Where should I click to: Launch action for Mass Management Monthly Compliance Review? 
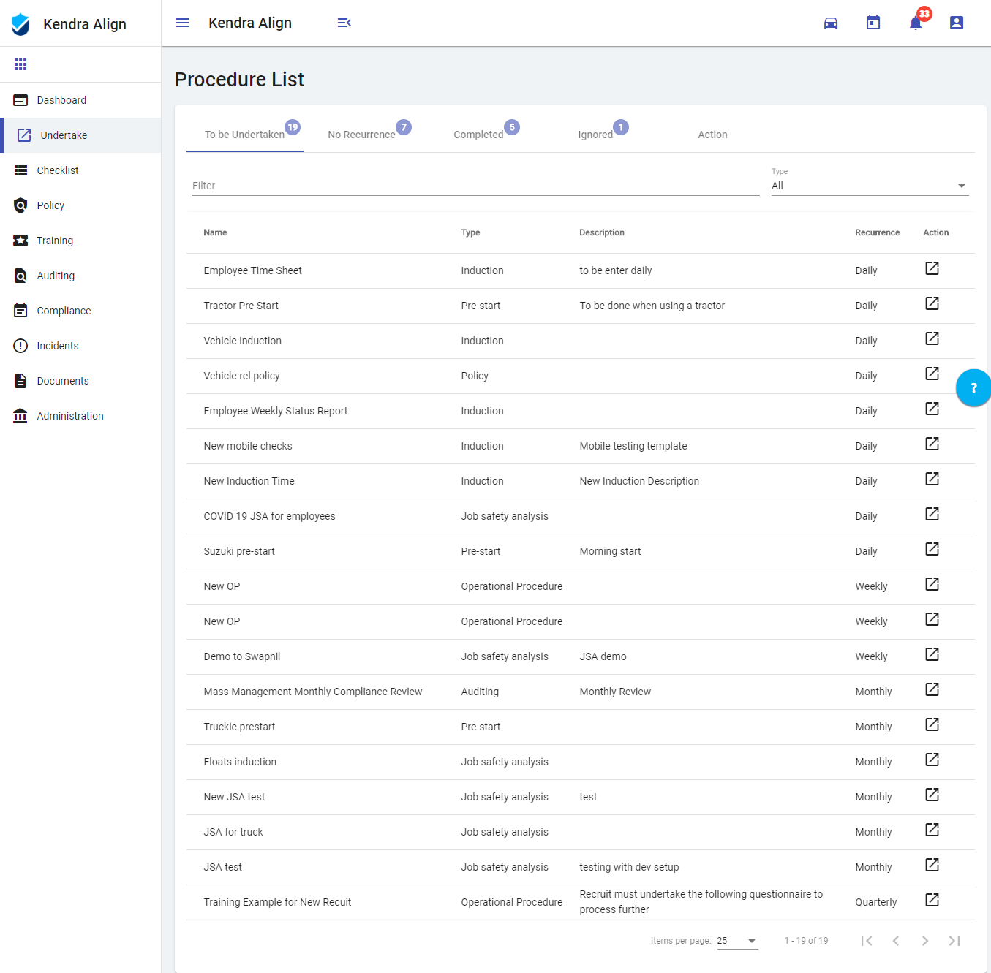(x=932, y=689)
